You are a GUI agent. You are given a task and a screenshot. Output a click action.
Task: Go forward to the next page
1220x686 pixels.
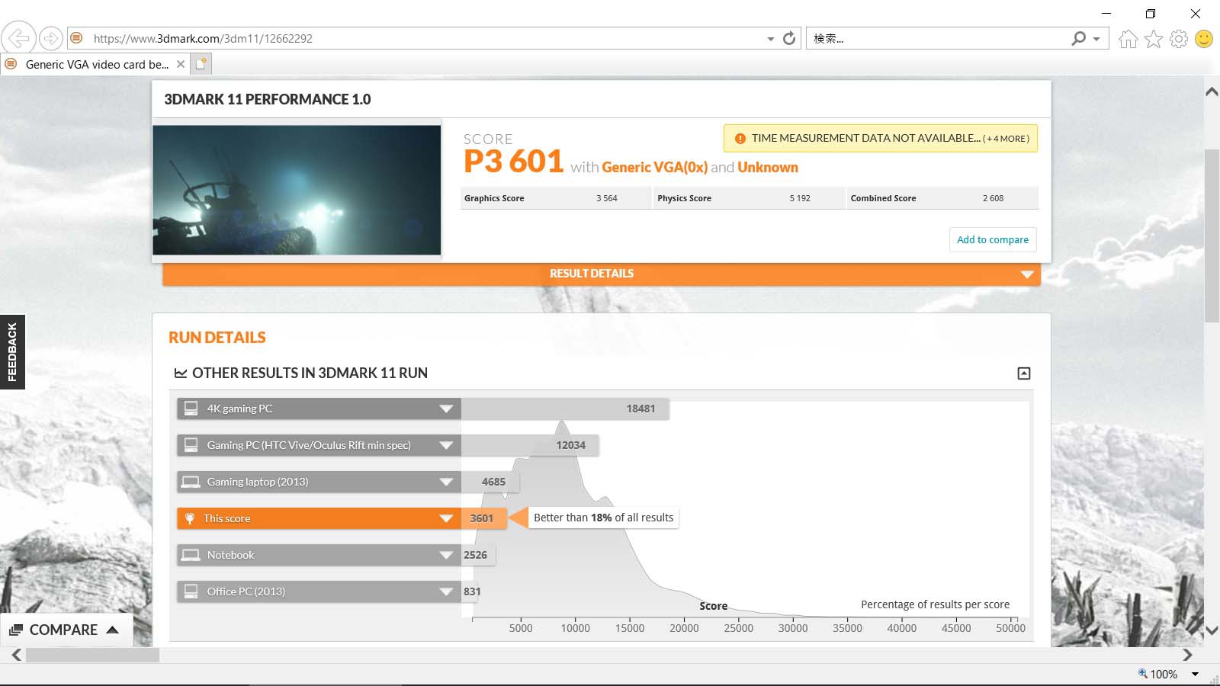click(50, 38)
